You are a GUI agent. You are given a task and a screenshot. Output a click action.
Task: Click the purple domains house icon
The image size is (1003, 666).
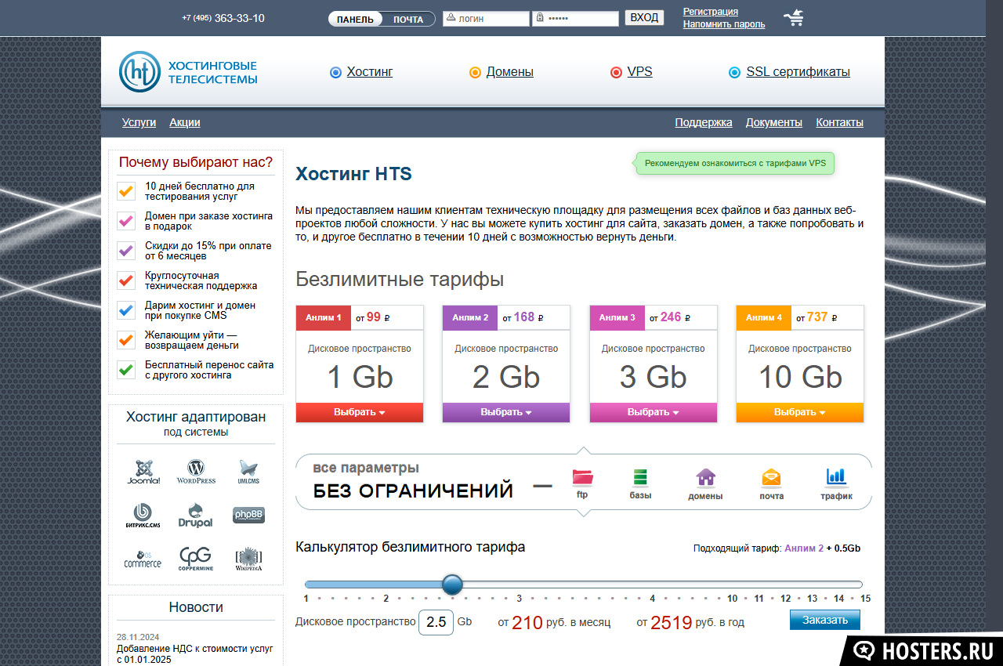pos(705,476)
